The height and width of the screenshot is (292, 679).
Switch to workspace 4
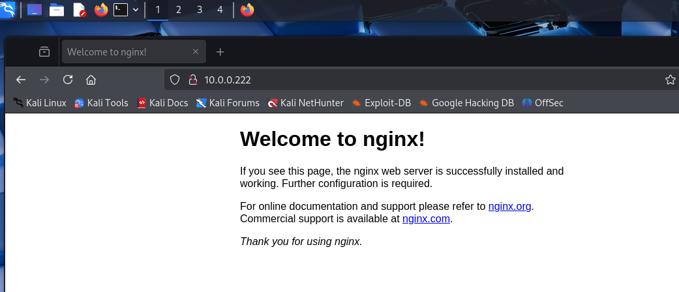[x=220, y=10]
